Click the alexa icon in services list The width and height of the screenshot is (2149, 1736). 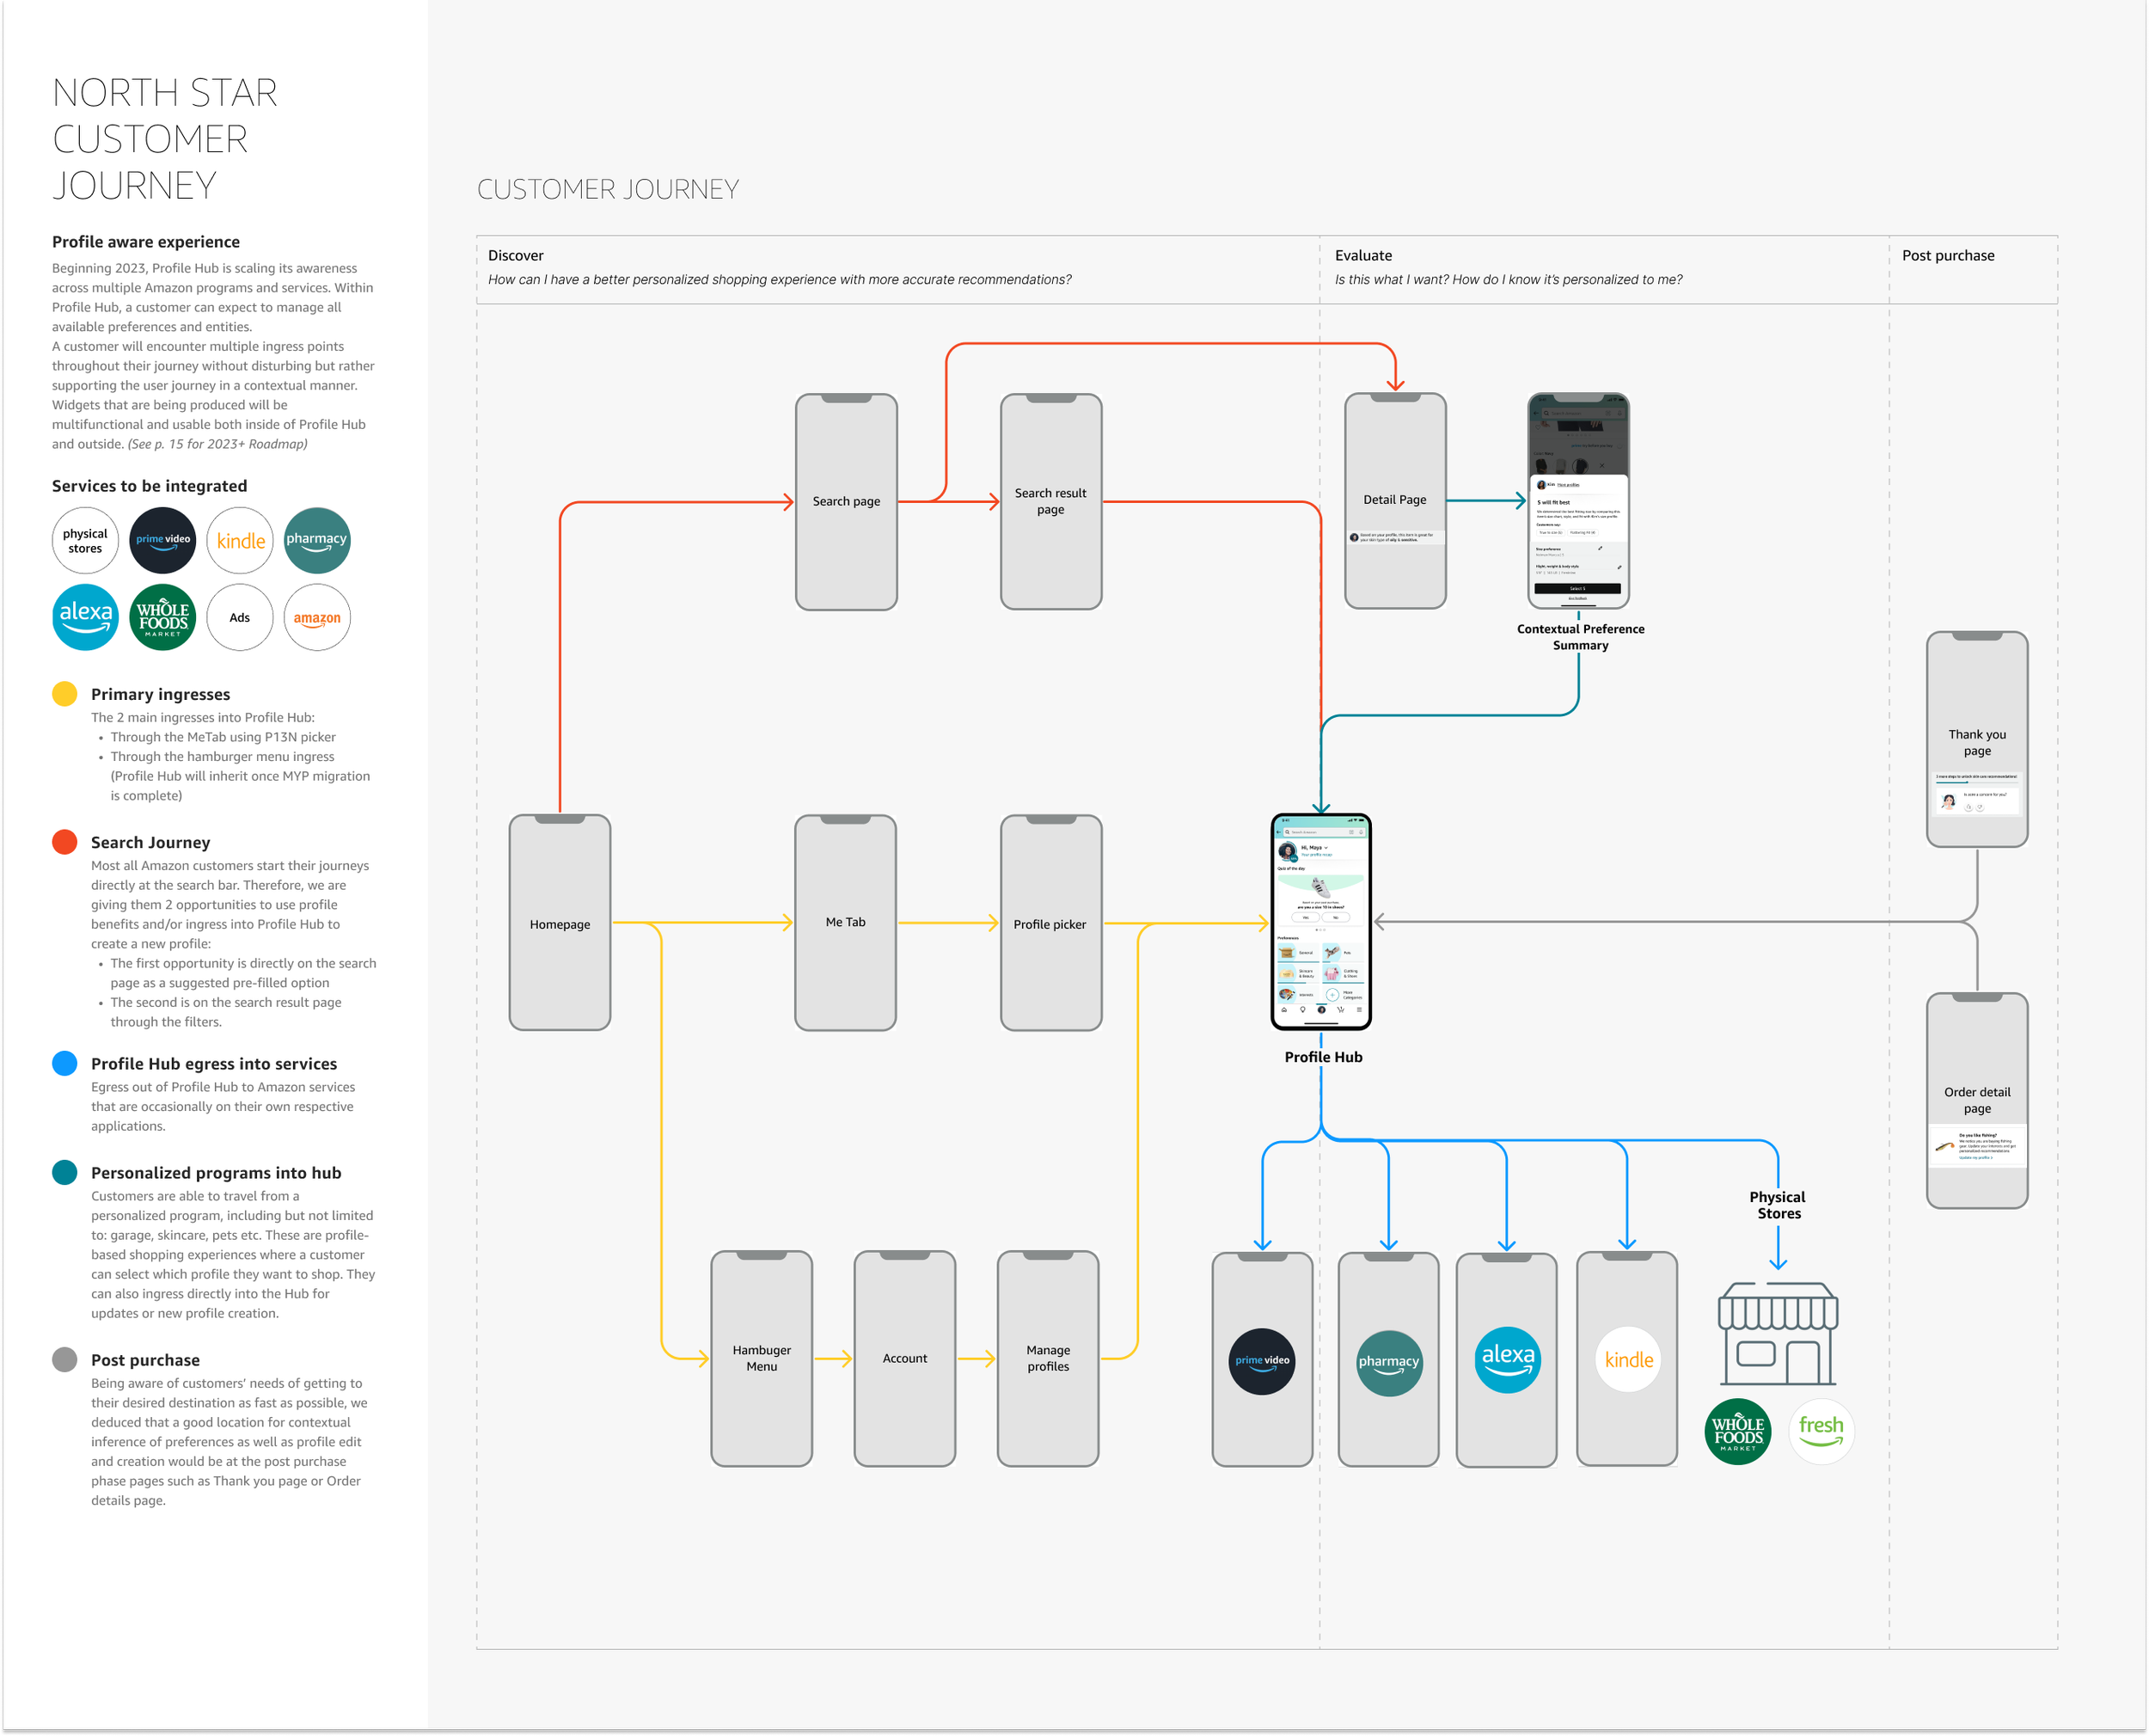point(85,617)
